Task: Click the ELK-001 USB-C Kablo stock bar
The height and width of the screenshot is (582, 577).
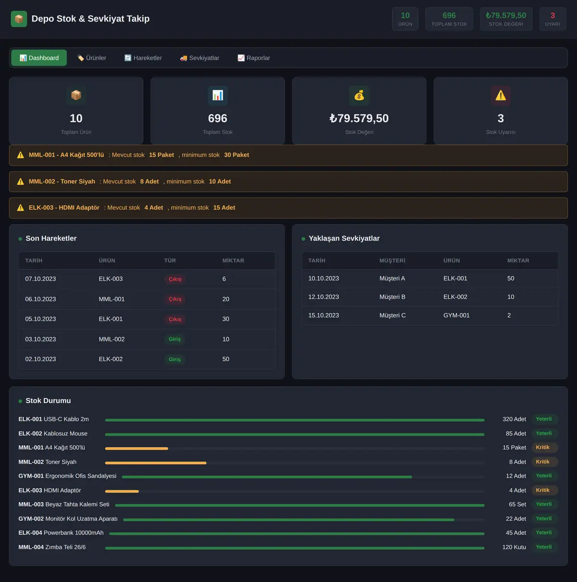Action: point(295,420)
